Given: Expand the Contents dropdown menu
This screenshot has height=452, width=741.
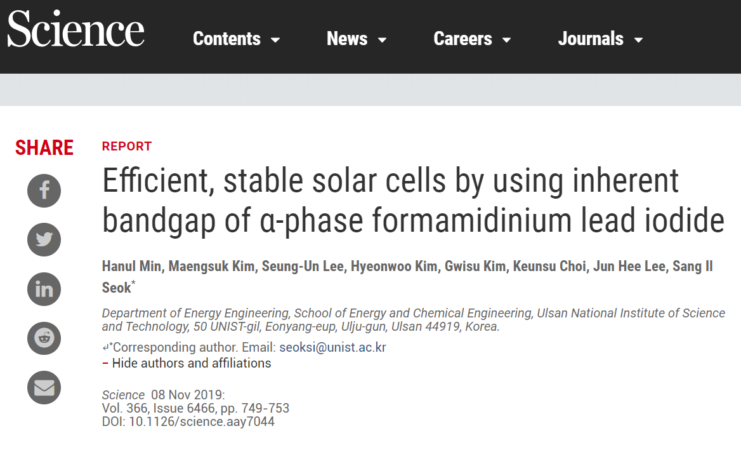Looking at the screenshot, I should point(236,39).
